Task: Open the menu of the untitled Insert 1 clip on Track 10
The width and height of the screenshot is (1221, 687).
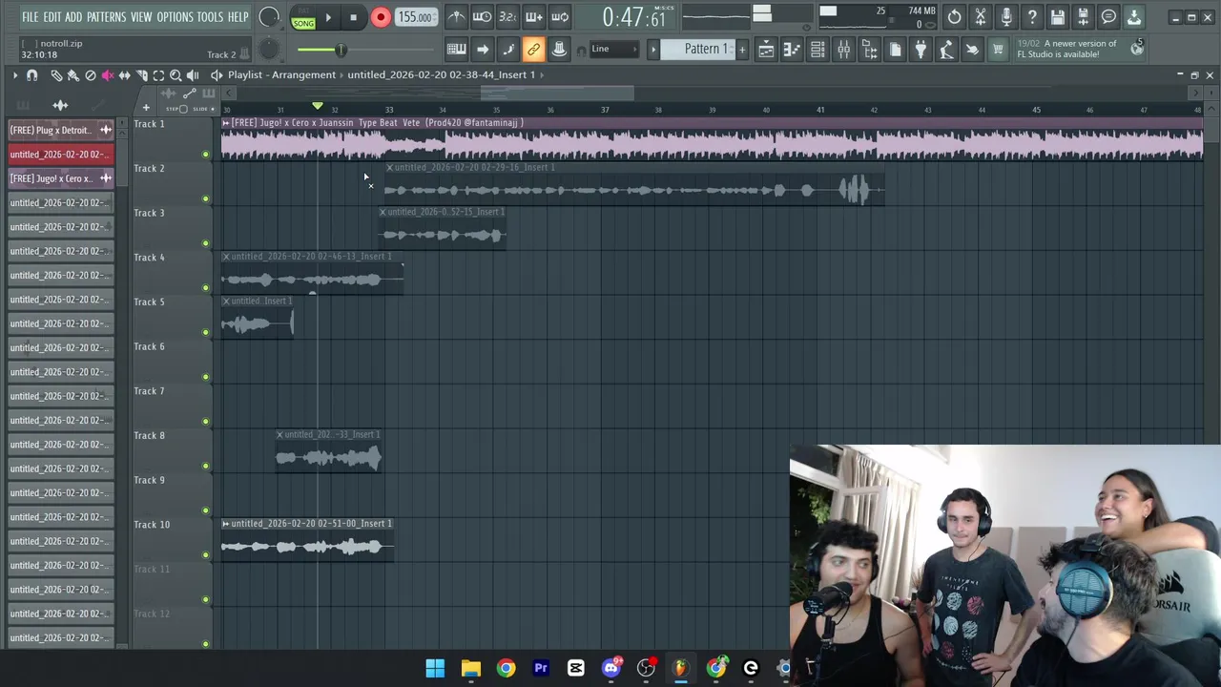Action: [225, 523]
